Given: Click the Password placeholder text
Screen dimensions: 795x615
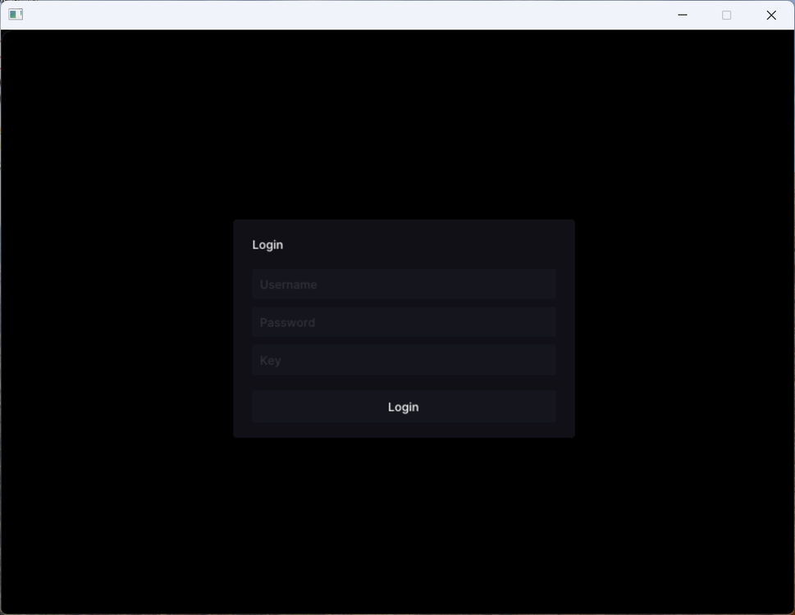Looking at the screenshot, I should (287, 322).
